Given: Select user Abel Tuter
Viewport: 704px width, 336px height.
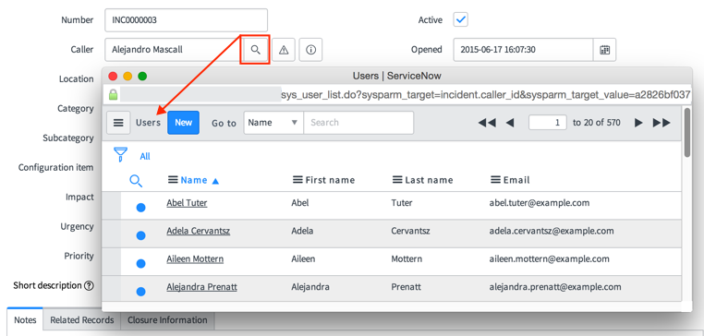Looking at the screenshot, I should (x=187, y=203).
